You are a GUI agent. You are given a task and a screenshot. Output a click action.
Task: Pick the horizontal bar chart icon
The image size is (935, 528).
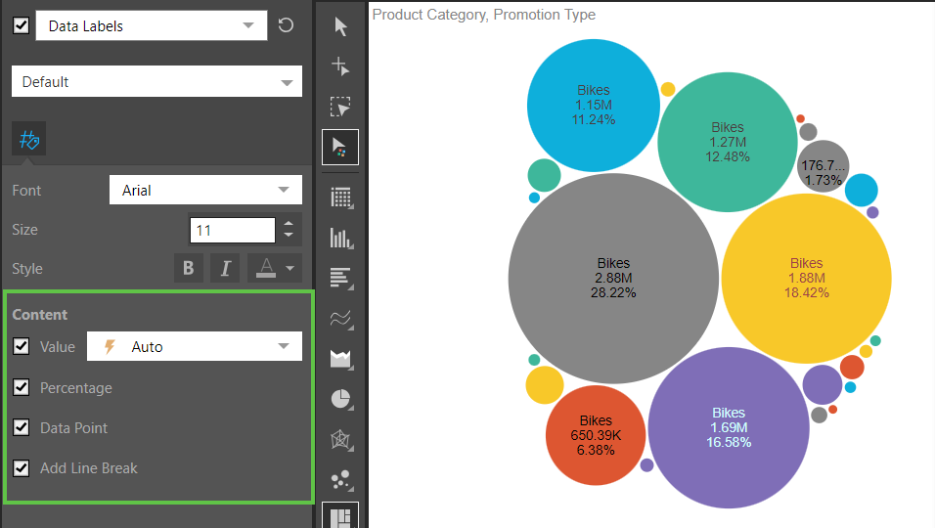340,278
